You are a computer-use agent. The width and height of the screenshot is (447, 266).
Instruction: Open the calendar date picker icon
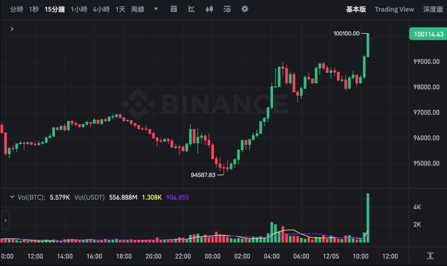(x=174, y=9)
